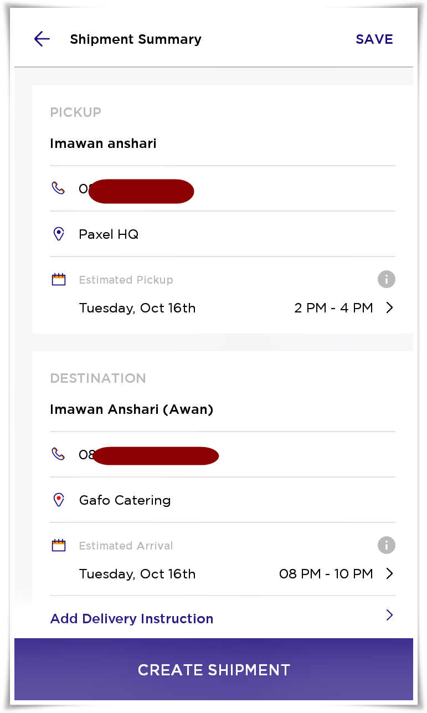The image size is (427, 713).
Task: Select the pickup name Imawan anshari
Action: 104,143
